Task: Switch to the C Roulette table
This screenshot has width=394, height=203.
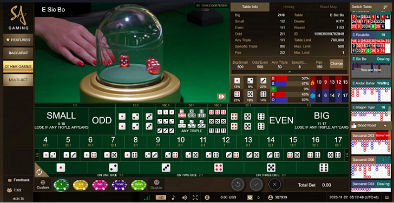Action: (370, 42)
